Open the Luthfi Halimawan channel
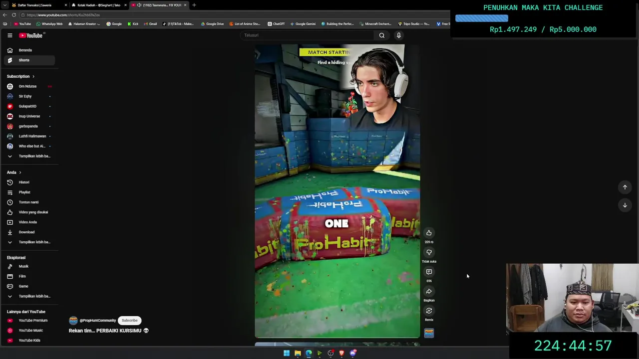Image resolution: width=639 pixels, height=359 pixels. click(29, 136)
